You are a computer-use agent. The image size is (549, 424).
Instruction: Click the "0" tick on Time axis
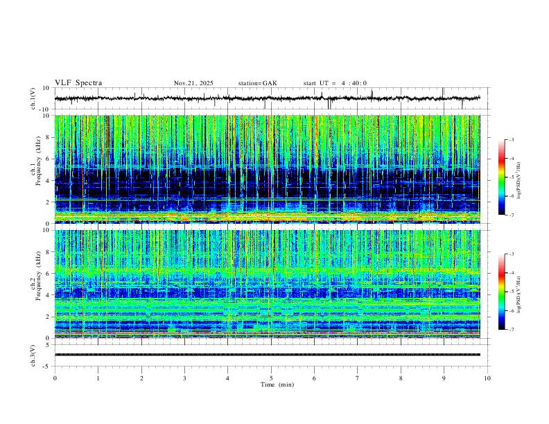click(x=55, y=378)
